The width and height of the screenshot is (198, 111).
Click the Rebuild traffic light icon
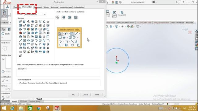[113, 2]
